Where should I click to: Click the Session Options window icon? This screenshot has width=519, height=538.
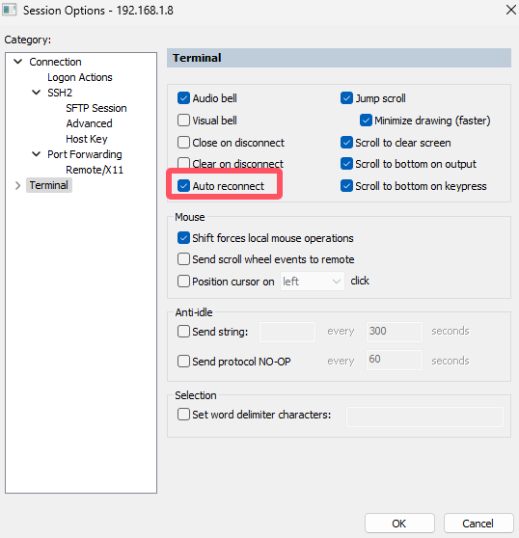pyautogui.click(x=10, y=10)
